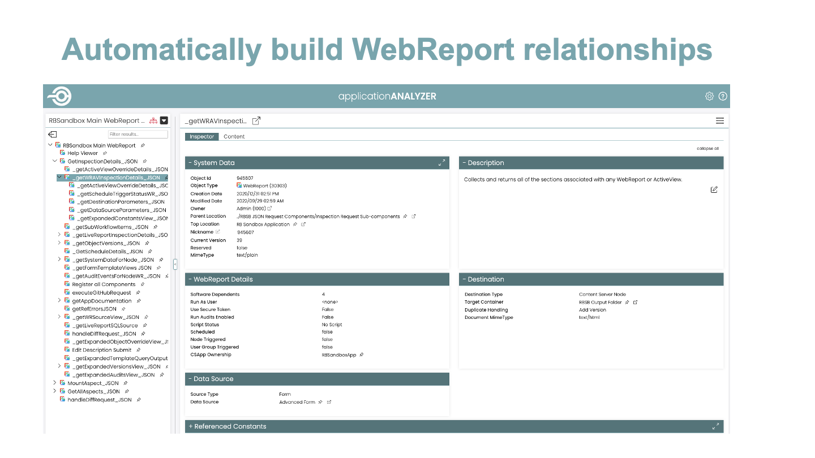Open RB Sandbox Application external link
This screenshot has width=815, height=458.
coord(303,224)
